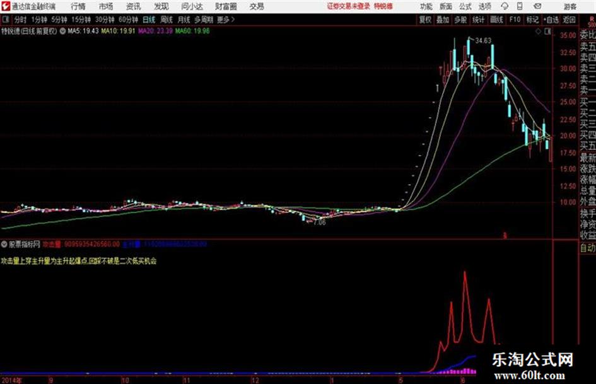Viewport: 596px width, 384px height.
Task: Click the 游客 guest account label
Action: 570,6
